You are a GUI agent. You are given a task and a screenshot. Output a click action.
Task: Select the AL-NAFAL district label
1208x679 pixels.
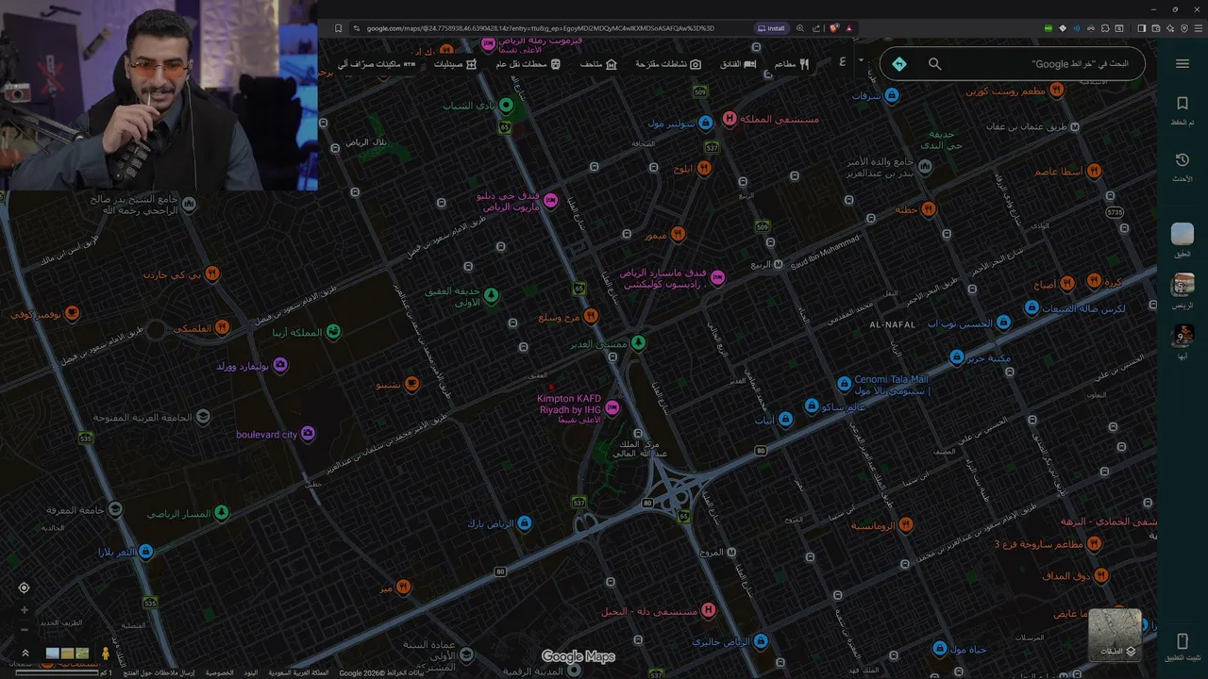coord(892,324)
